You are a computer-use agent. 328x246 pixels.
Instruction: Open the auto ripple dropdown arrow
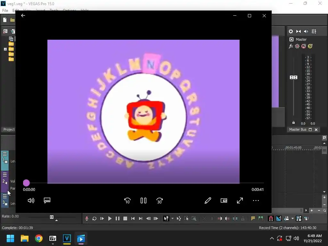[x=292, y=218]
